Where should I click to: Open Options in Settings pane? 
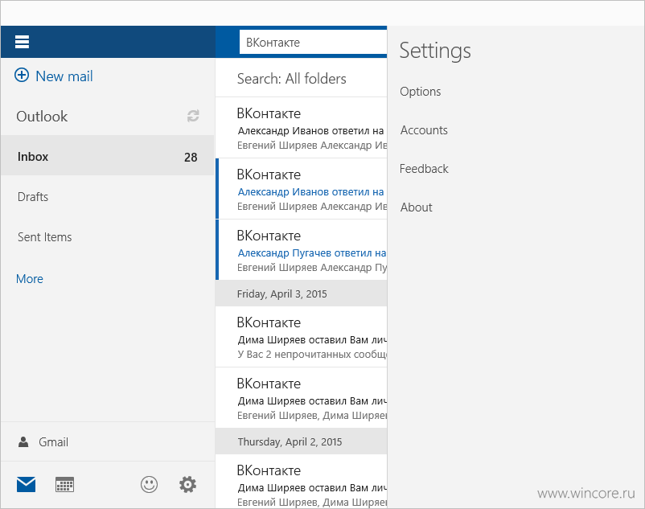[x=420, y=92]
